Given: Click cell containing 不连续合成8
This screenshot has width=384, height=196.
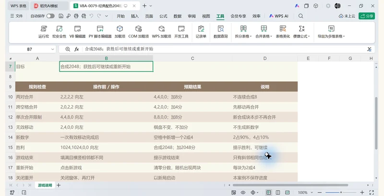Looking at the screenshot, I should [265, 97].
